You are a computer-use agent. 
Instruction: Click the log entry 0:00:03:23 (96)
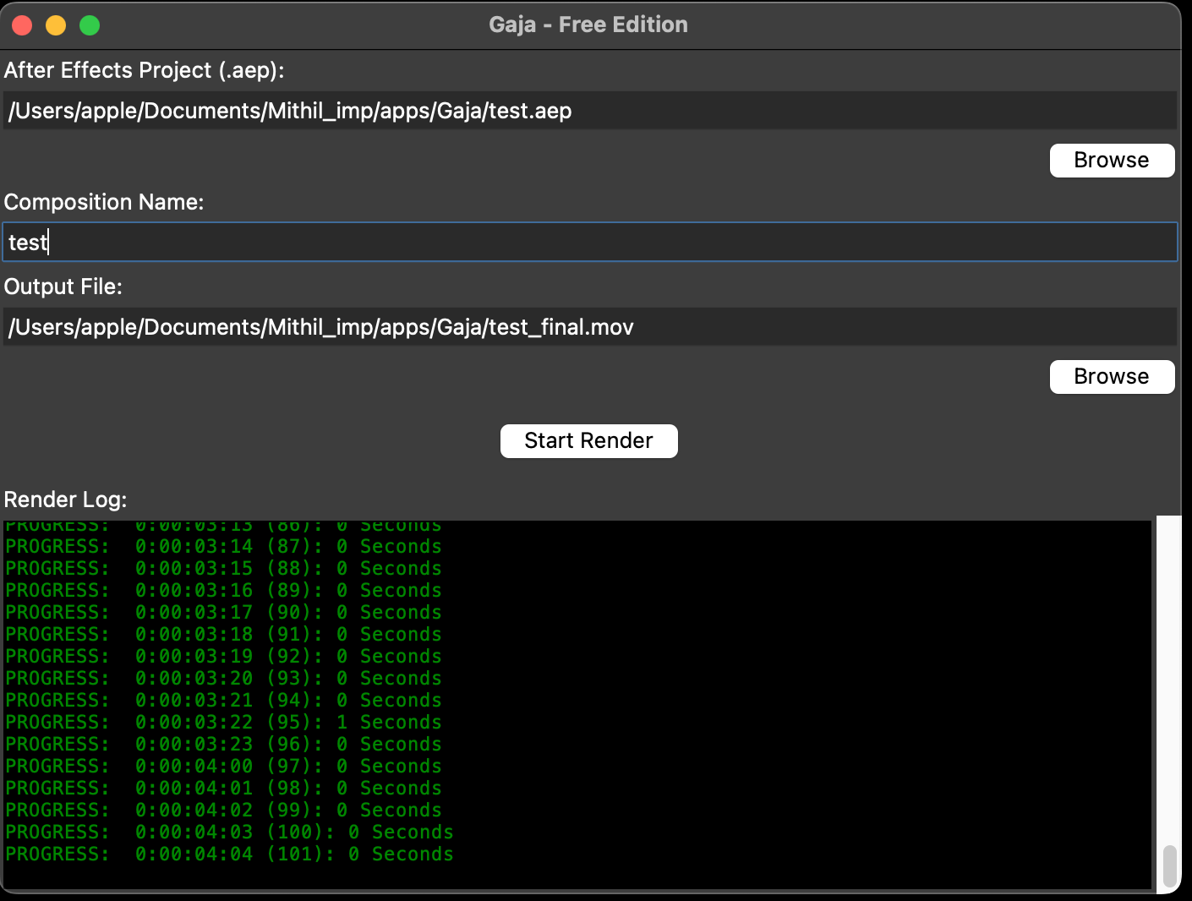(223, 745)
